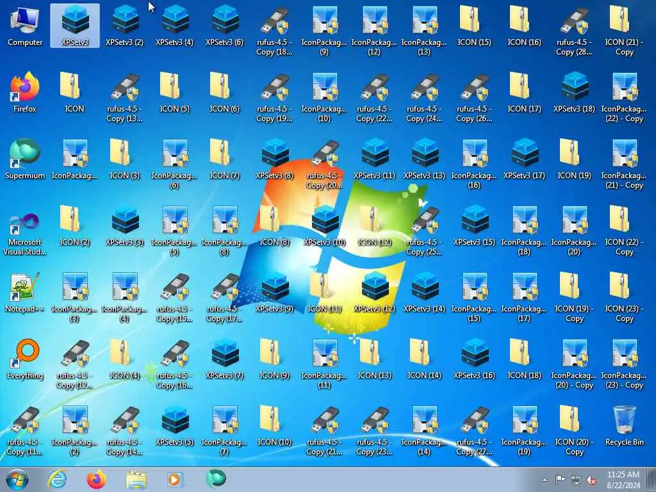Select the ICON (7) zip folder
The image size is (656, 492).
pyautogui.click(x=225, y=159)
